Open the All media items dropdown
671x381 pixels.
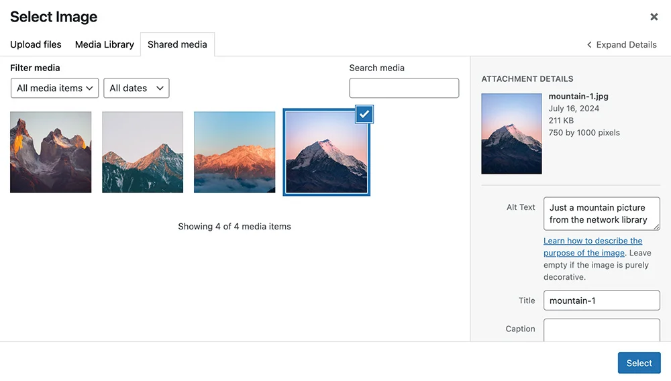click(x=55, y=88)
